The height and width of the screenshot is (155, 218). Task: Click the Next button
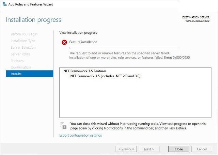149,149
